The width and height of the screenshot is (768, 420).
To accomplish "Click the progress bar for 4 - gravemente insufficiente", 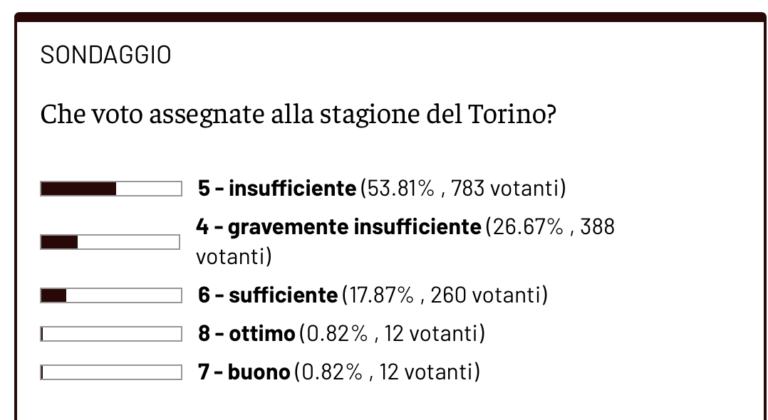I will point(110,243).
